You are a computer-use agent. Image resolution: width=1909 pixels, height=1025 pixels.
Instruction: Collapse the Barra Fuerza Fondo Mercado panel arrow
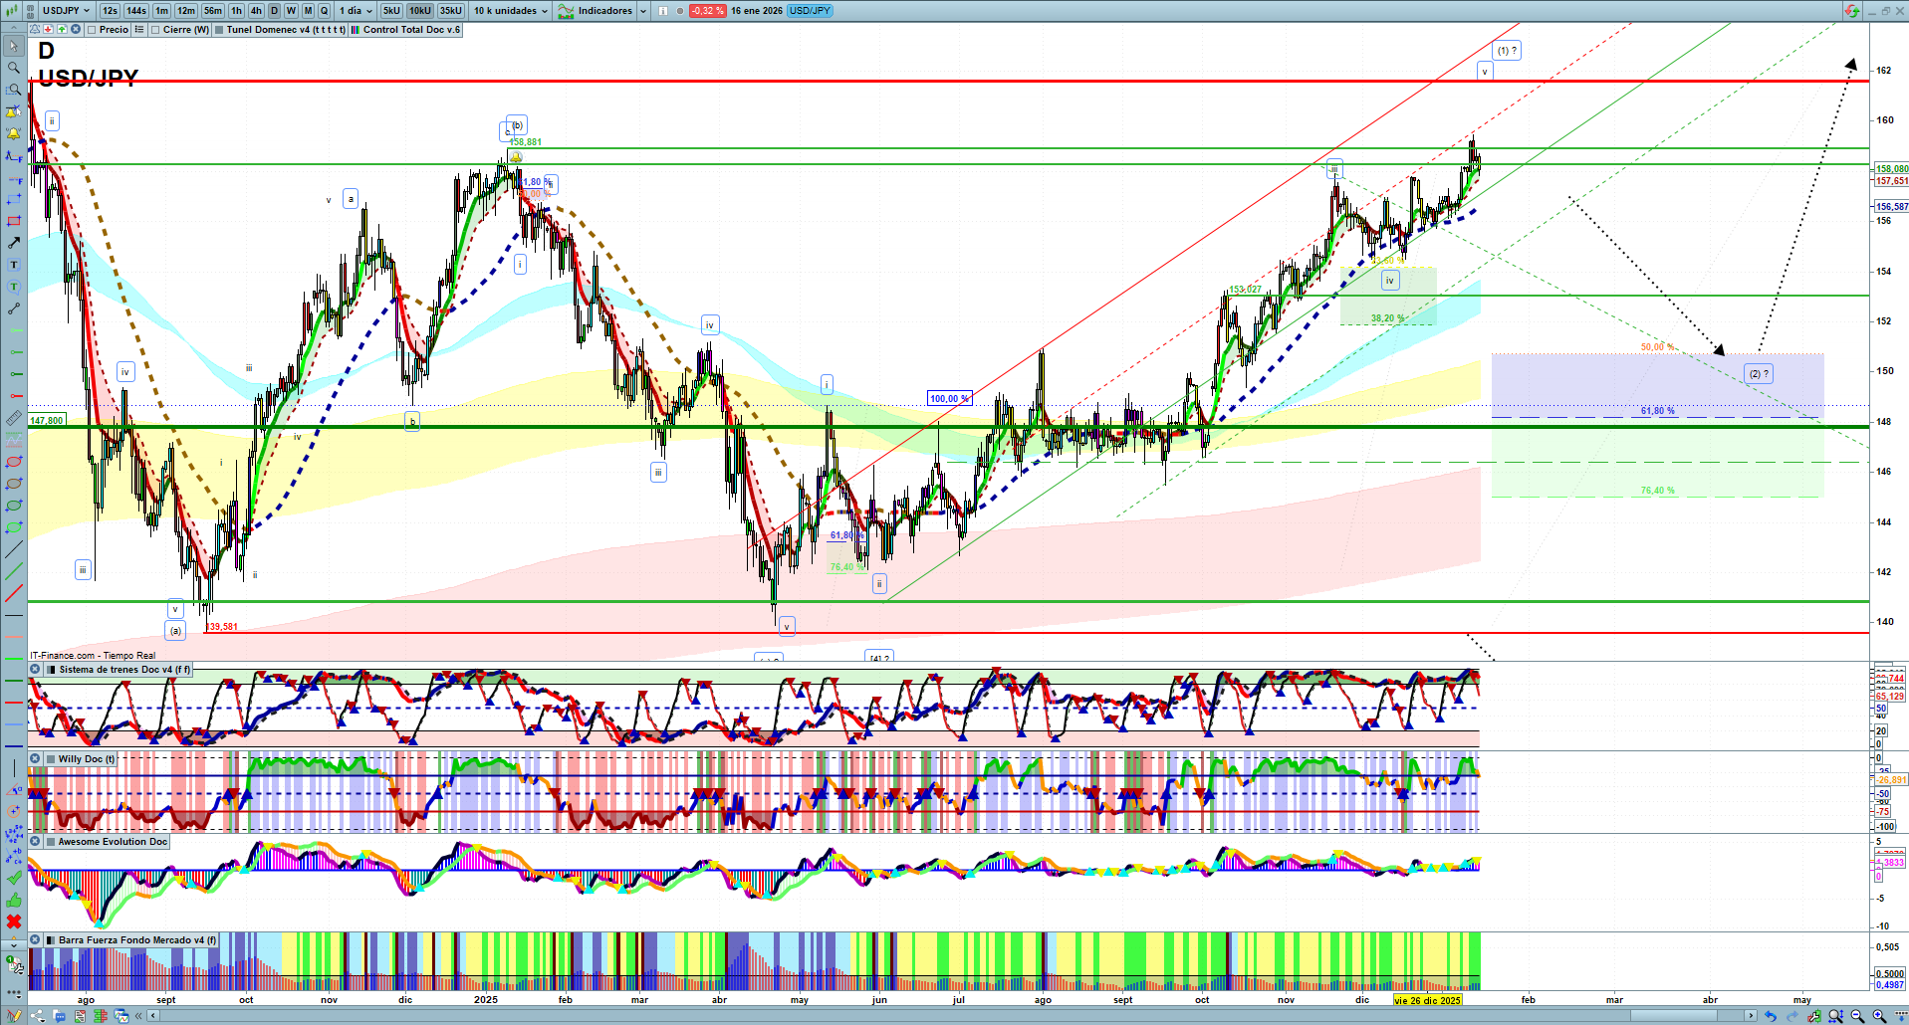(35, 940)
